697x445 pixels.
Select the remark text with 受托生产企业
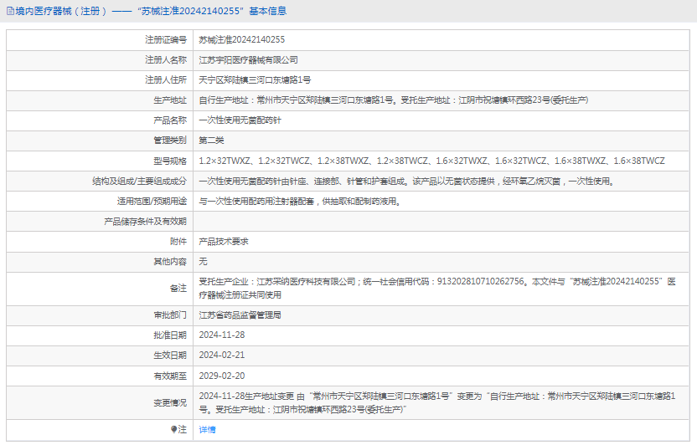[437, 289]
